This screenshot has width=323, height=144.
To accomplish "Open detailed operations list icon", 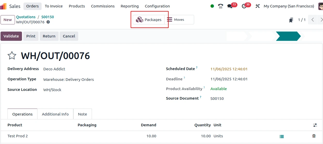I will (x=282, y=137).
